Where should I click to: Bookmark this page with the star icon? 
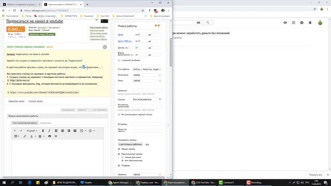tap(143, 10)
